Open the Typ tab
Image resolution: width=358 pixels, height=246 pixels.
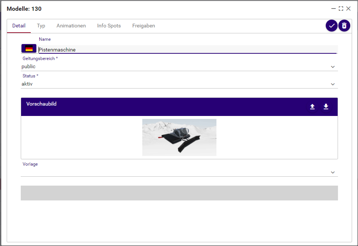[41, 26]
